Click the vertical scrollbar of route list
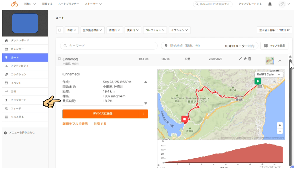The height and width of the screenshot is (169, 296). [x=290, y=113]
